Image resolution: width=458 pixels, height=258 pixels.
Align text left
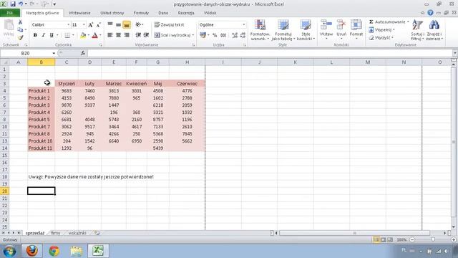[110, 35]
